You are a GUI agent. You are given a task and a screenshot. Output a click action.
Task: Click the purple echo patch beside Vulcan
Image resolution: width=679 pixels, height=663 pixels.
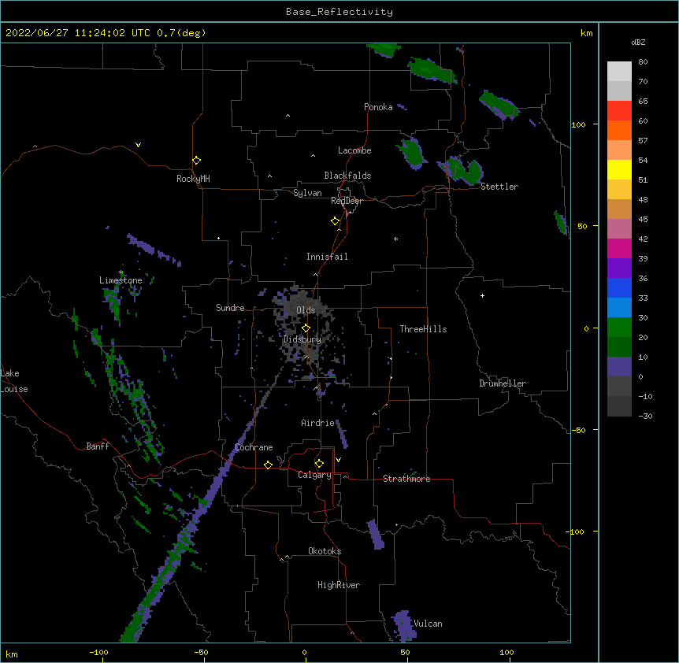point(403,626)
